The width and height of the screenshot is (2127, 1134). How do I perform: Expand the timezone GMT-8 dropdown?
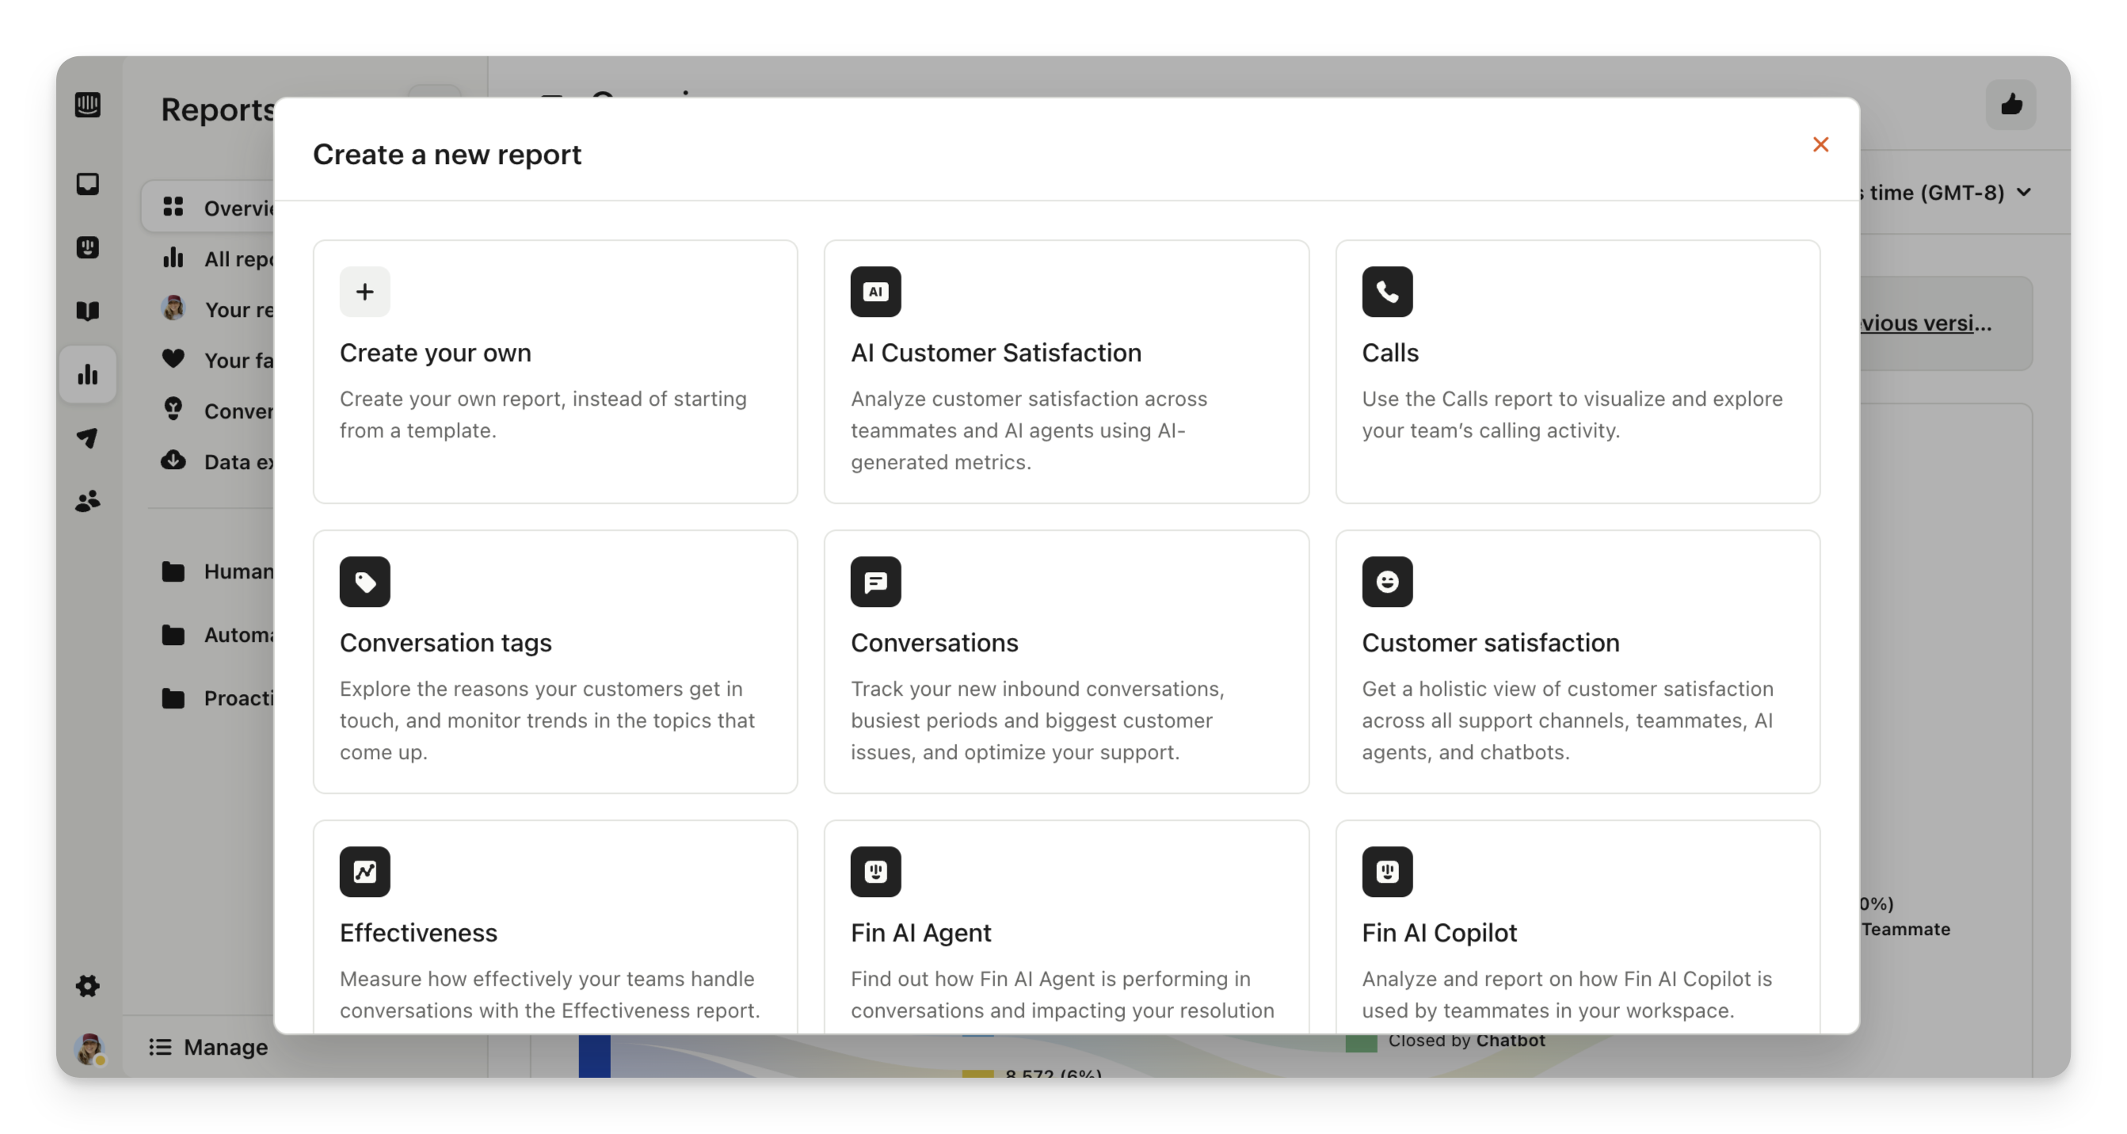[2022, 193]
